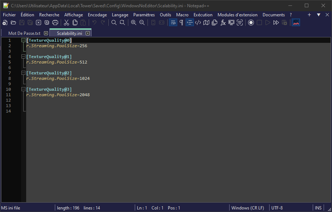Image resolution: width=332 pixels, height=212 pixels.
Task: Collapse the [TextureQuality@3] section fold
Action: click(24, 89)
